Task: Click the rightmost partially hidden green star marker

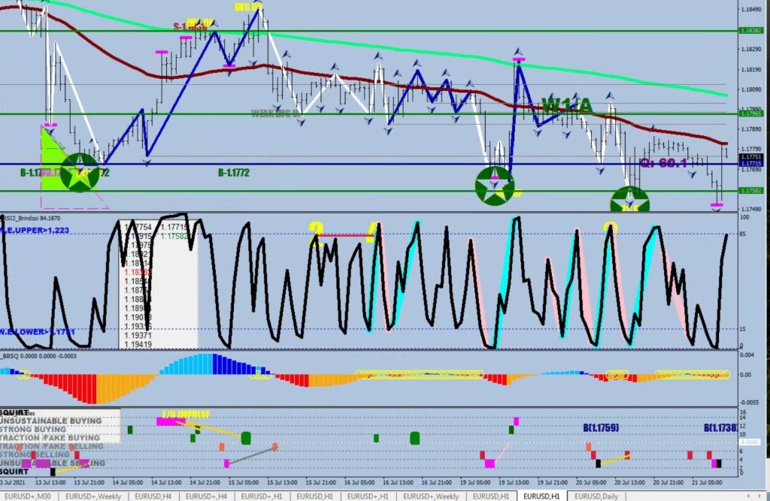Action: 629,201
